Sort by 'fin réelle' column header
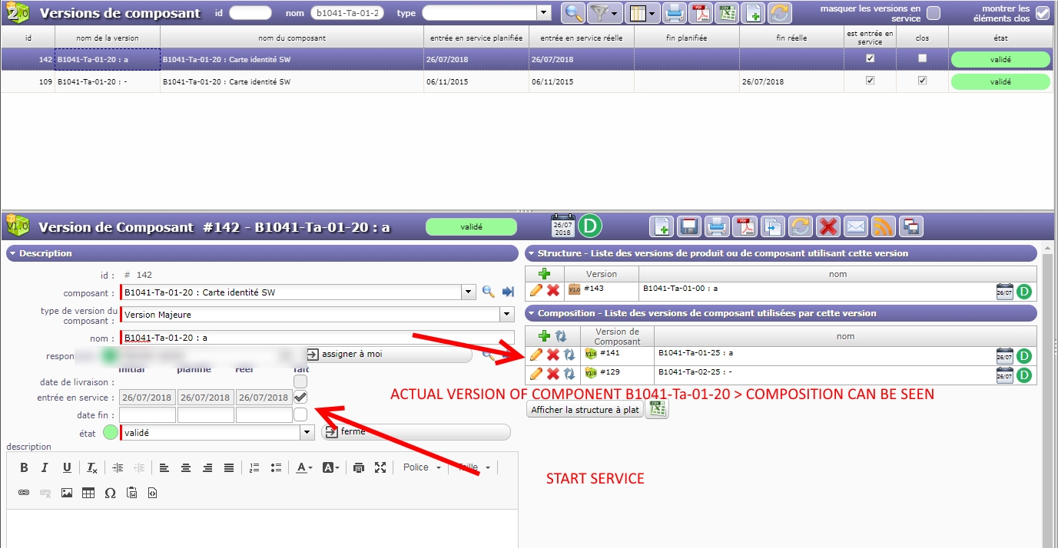 pyautogui.click(x=791, y=38)
